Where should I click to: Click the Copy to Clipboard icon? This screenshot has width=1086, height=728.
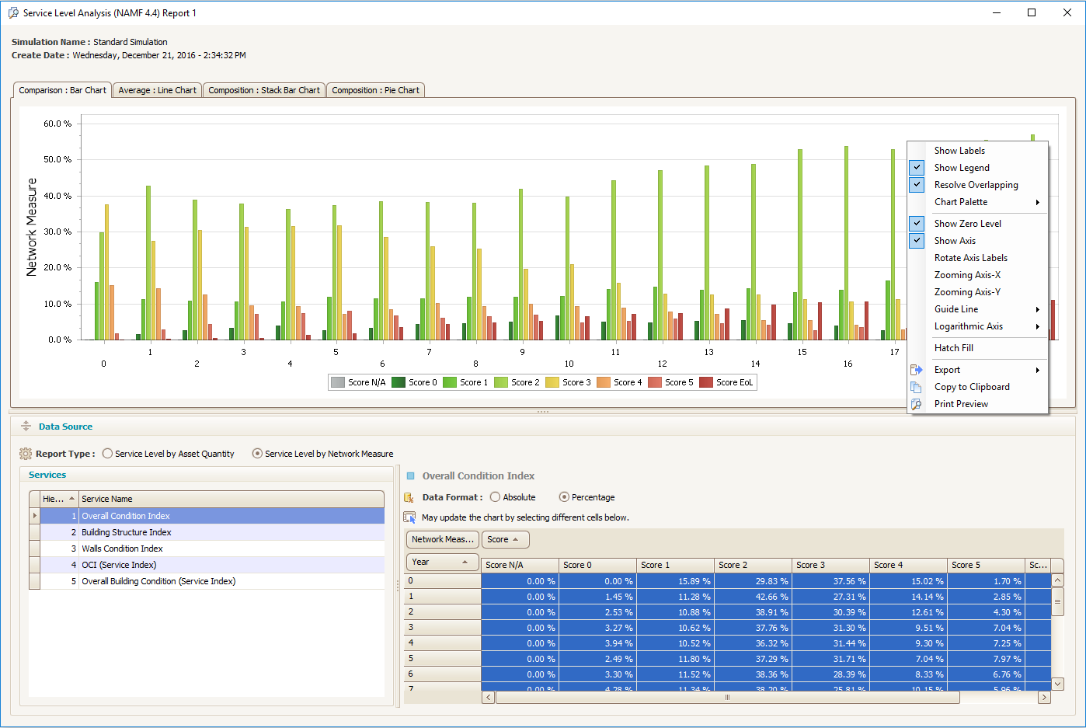[917, 387]
